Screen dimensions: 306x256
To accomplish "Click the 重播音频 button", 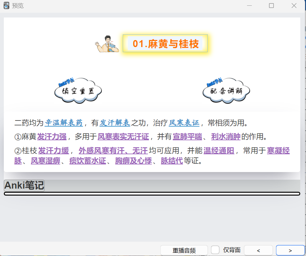I will point(184,250).
